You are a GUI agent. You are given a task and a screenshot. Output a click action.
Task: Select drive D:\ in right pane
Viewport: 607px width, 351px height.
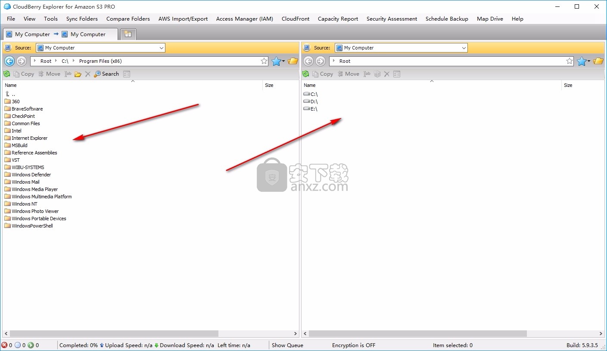tap(311, 102)
